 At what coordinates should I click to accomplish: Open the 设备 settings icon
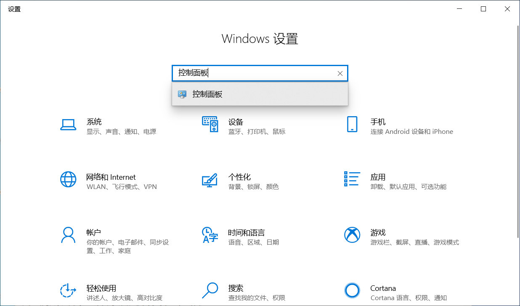(x=210, y=125)
